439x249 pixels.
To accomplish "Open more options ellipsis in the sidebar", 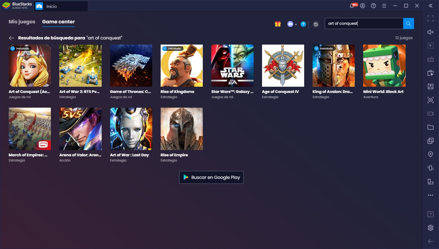I will [431, 195].
